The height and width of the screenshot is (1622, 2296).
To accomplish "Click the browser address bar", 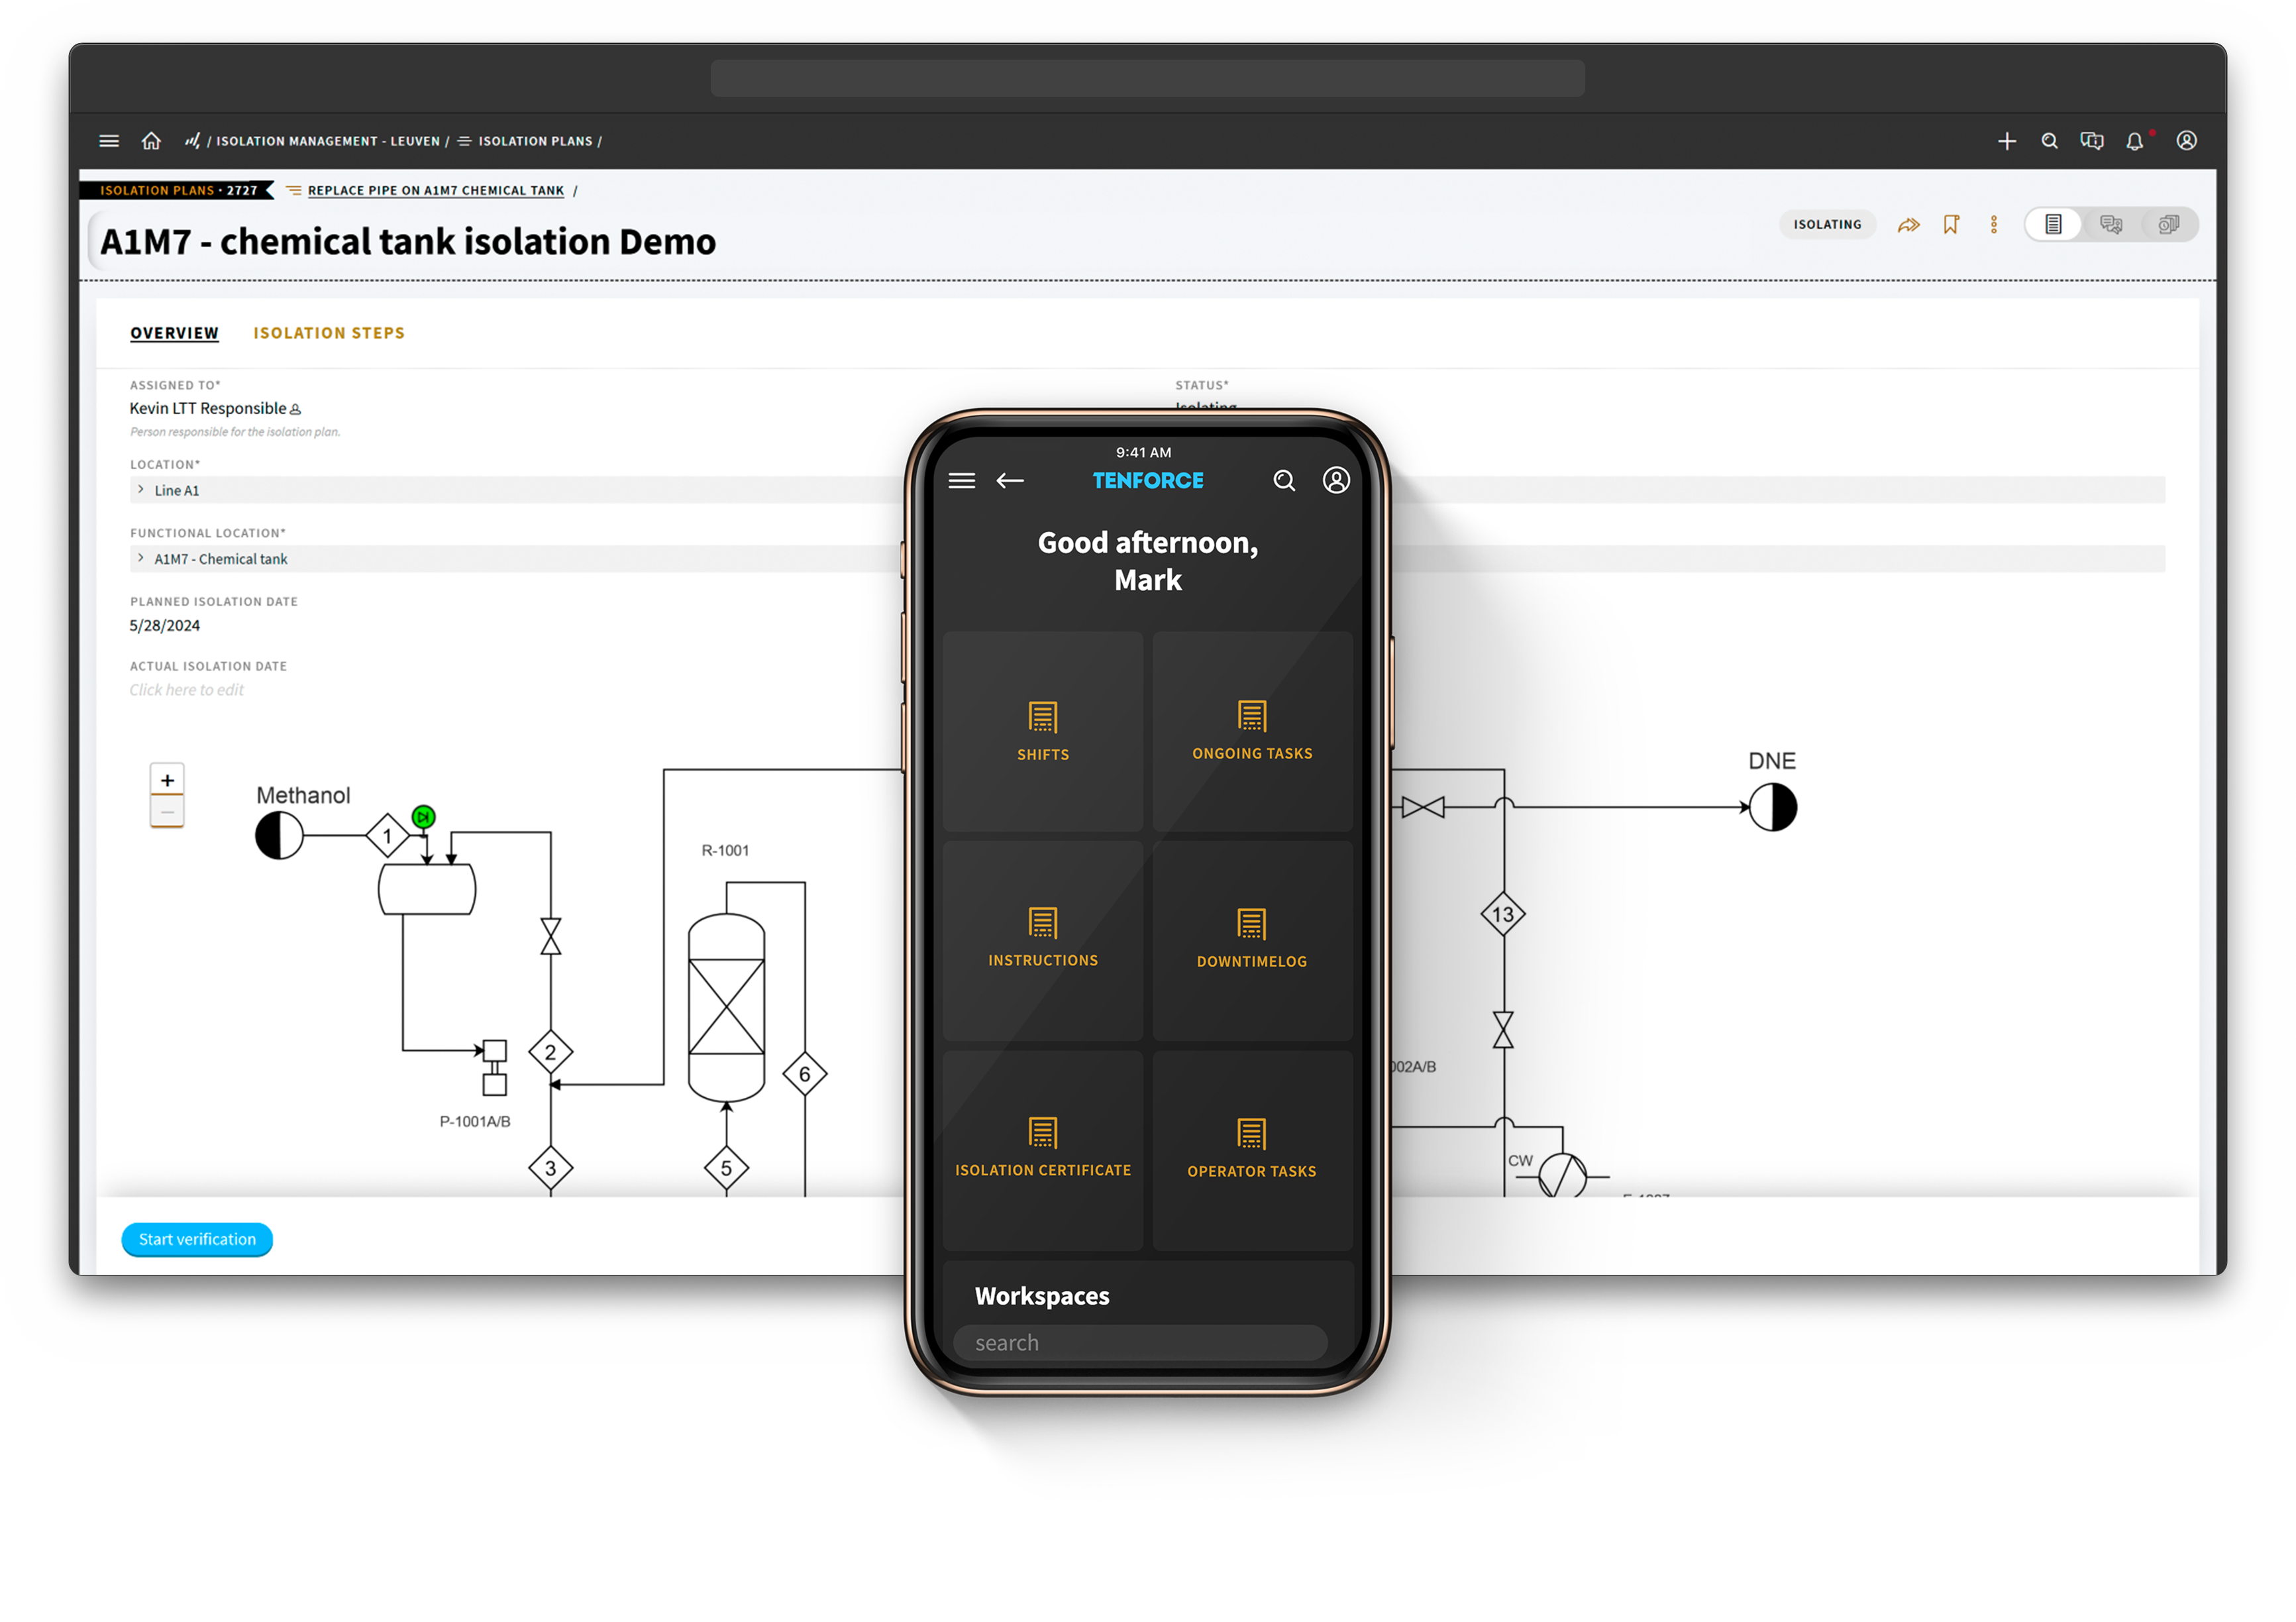I will click(1147, 78).
